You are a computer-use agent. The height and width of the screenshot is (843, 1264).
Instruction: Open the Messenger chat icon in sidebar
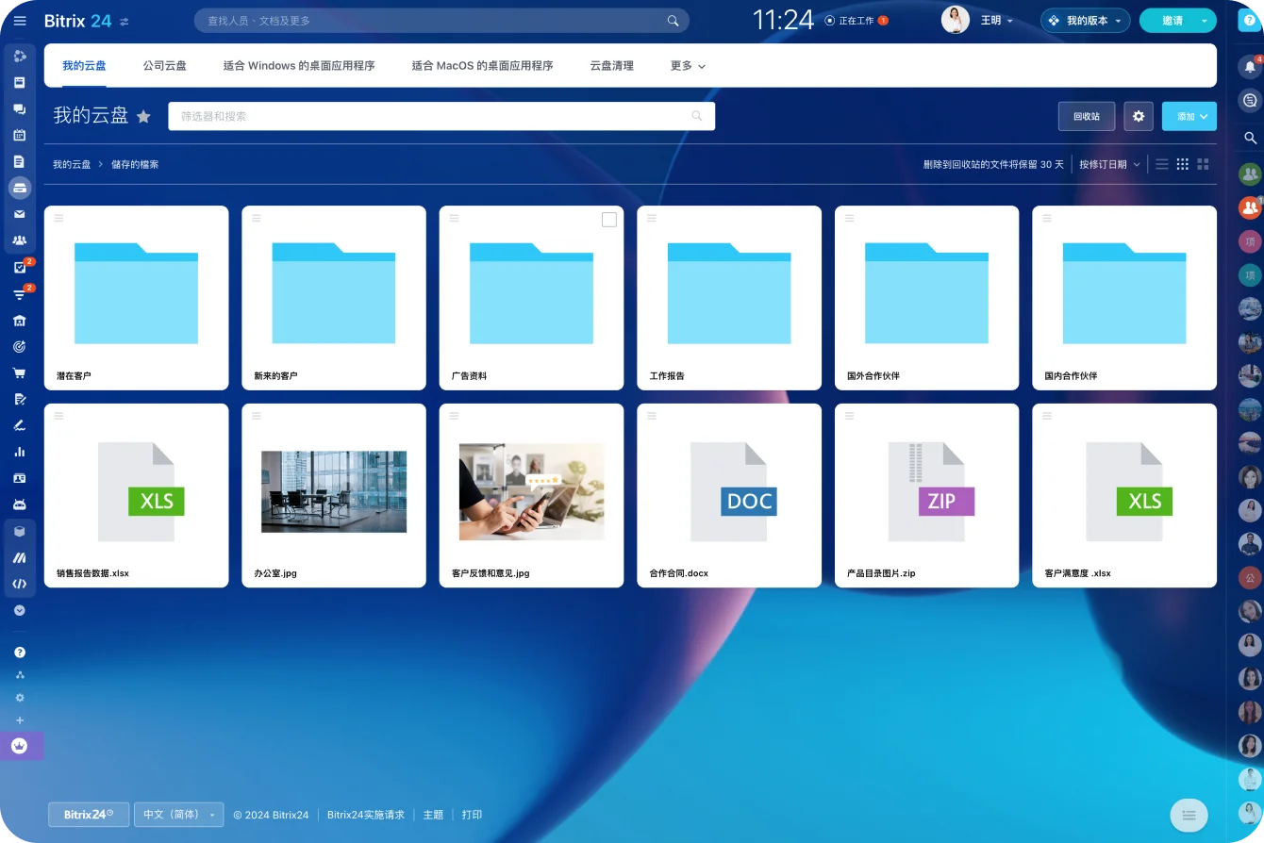point(20,108)
